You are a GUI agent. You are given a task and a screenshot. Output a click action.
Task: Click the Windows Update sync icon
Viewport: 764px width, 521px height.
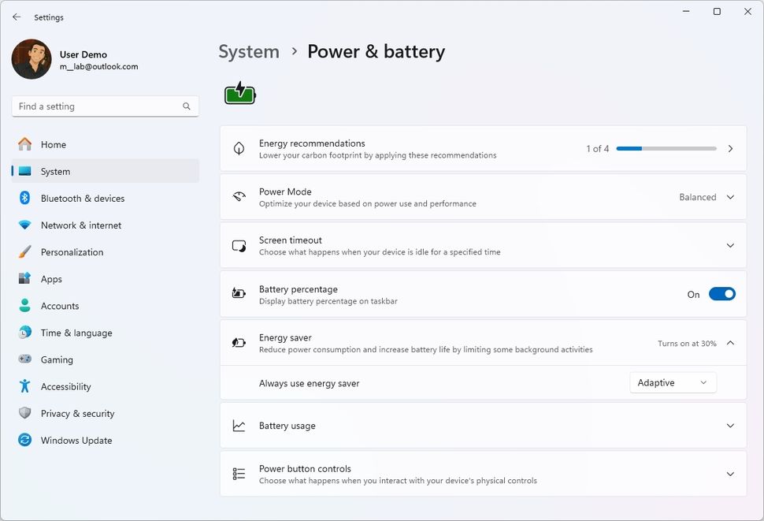point(24,440)
